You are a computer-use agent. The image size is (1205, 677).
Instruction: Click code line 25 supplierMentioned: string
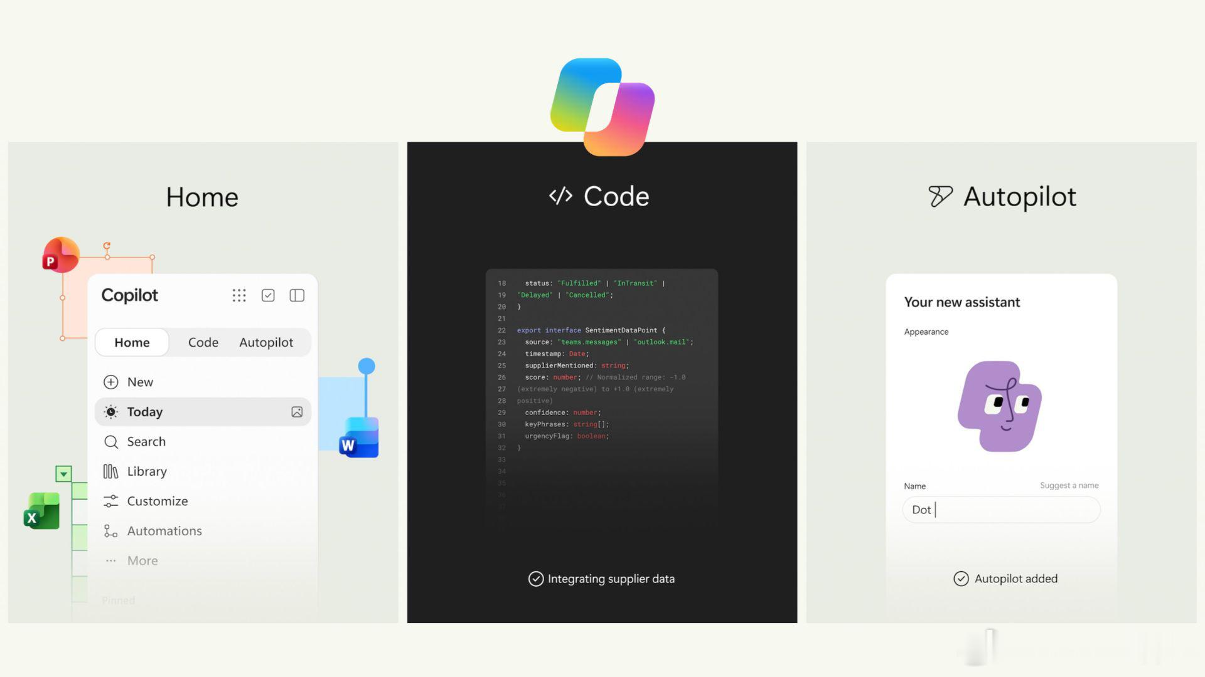pos(576,365)
